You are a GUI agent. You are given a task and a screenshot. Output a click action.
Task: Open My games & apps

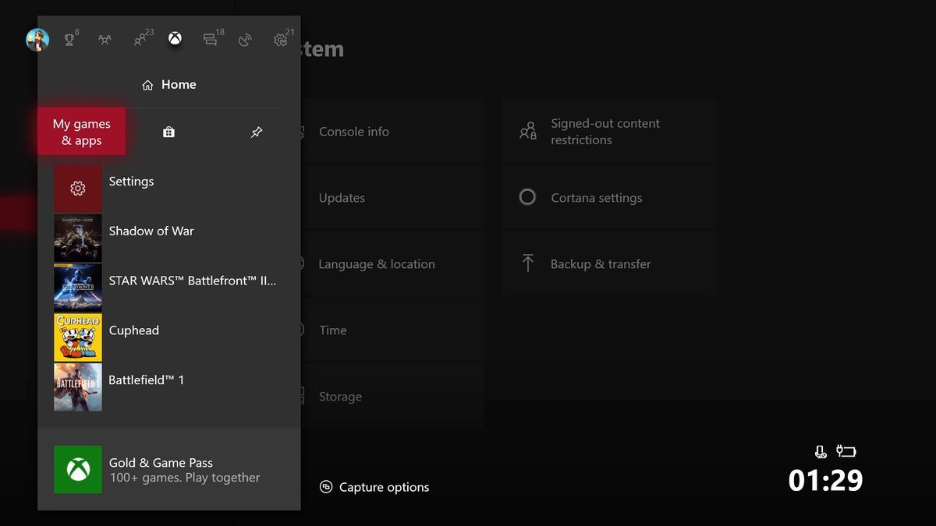coord(80,131)
